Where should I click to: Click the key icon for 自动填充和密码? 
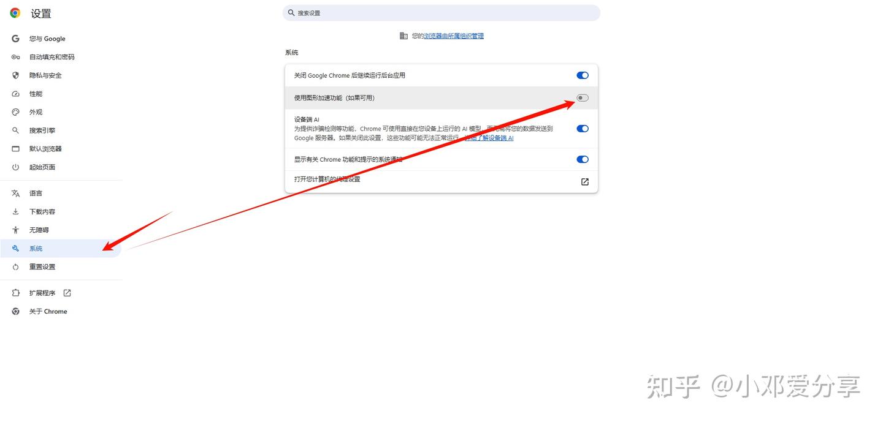pos(16,57)
